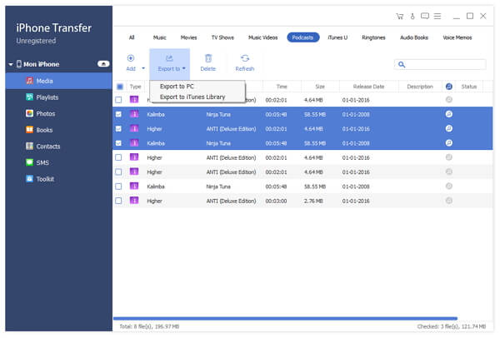
Task: Switch to the Voice Memos tab
Action: coord(457,37)
